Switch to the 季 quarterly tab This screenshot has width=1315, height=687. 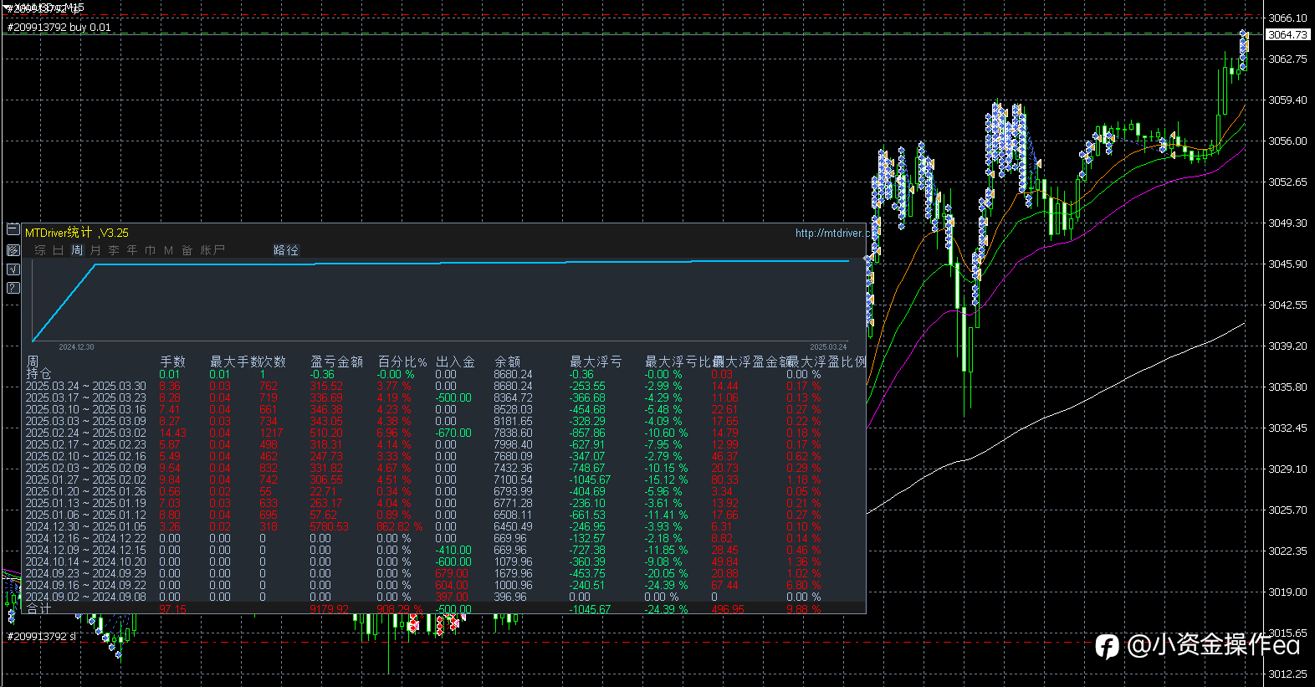114,250
